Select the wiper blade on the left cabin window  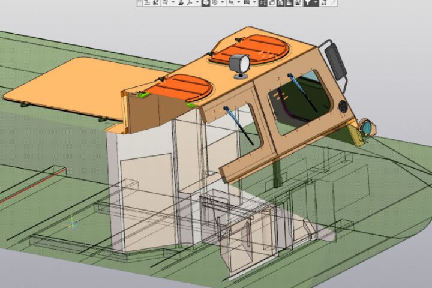pyautogui.click(x=239, y=125)
